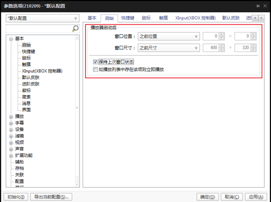Open the 窗口位置 dropdown
This screenshot has width=271, height=202.
coord(168,36)
